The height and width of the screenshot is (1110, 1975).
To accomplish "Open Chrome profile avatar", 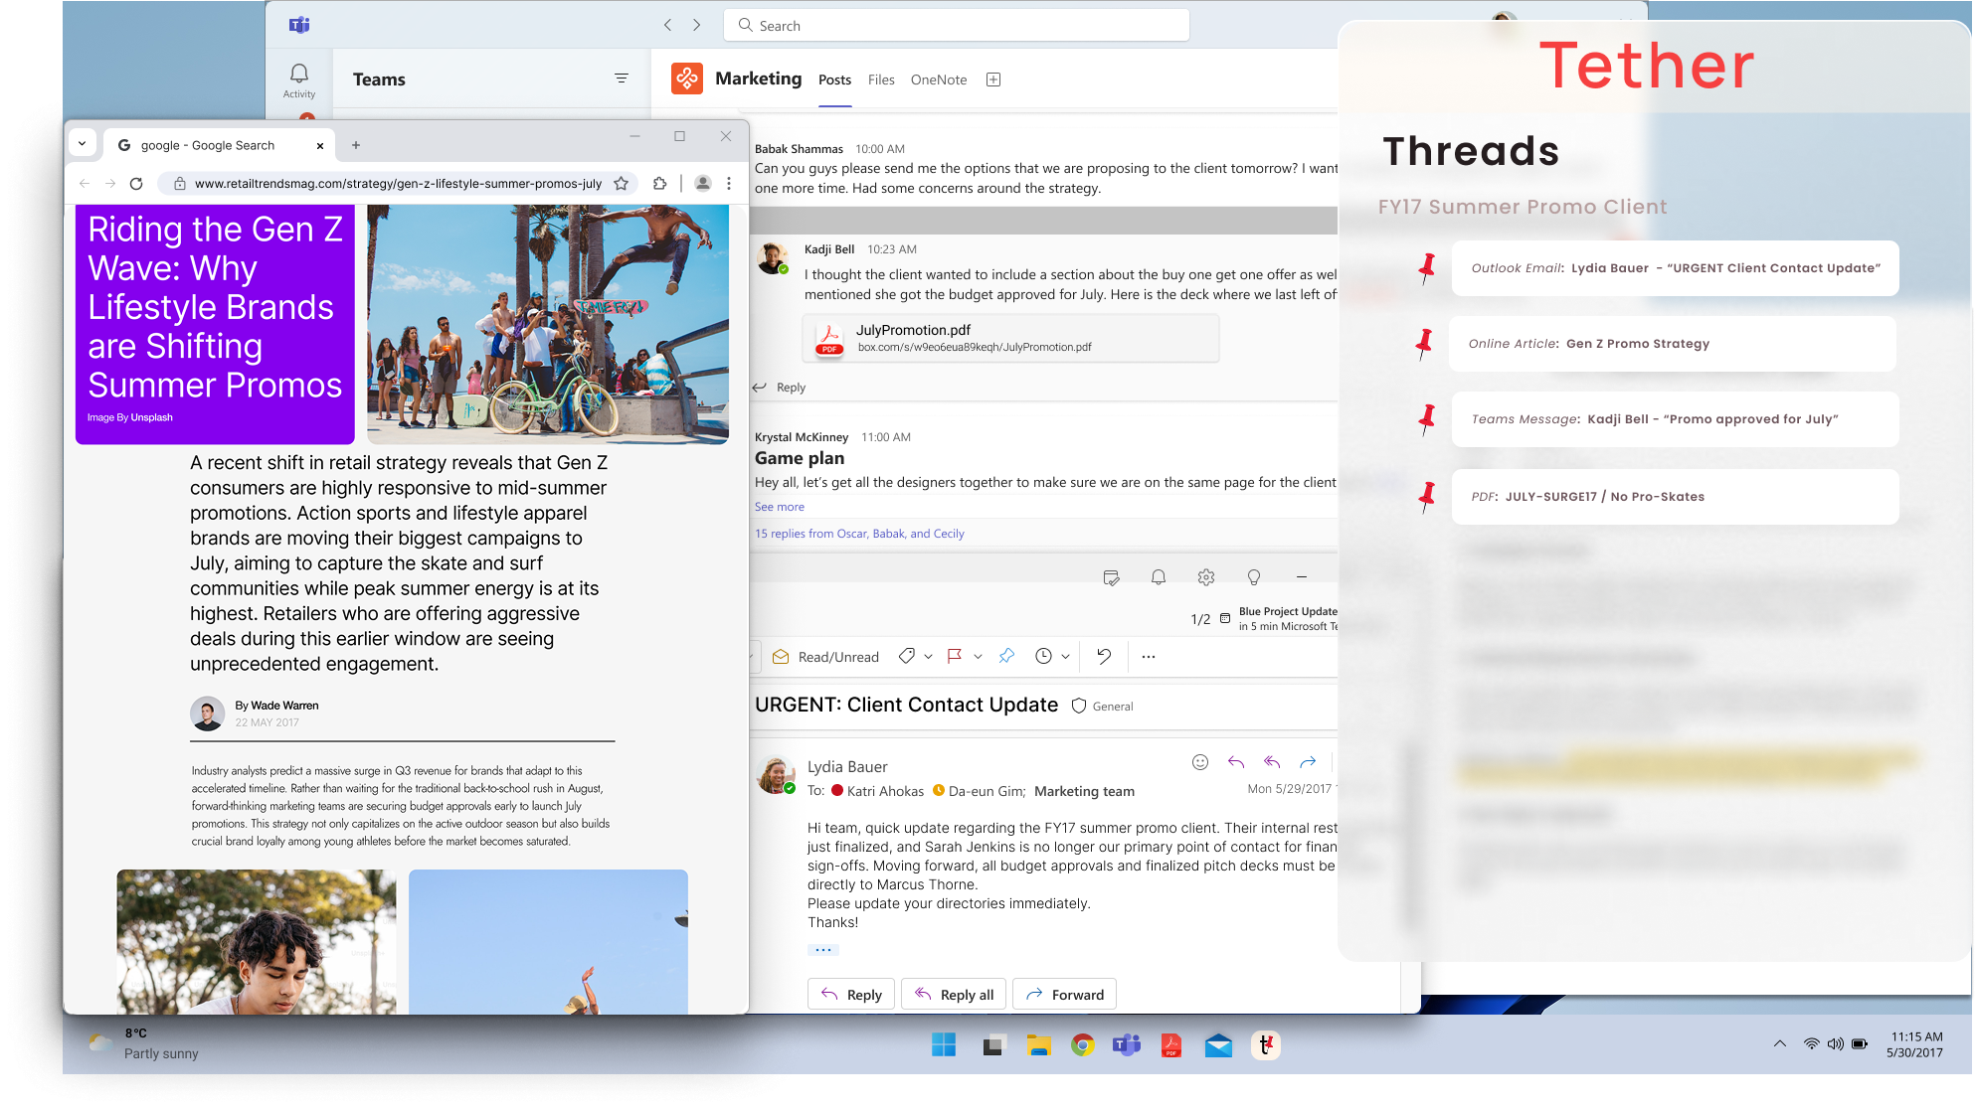I will [x=703, y=184].
